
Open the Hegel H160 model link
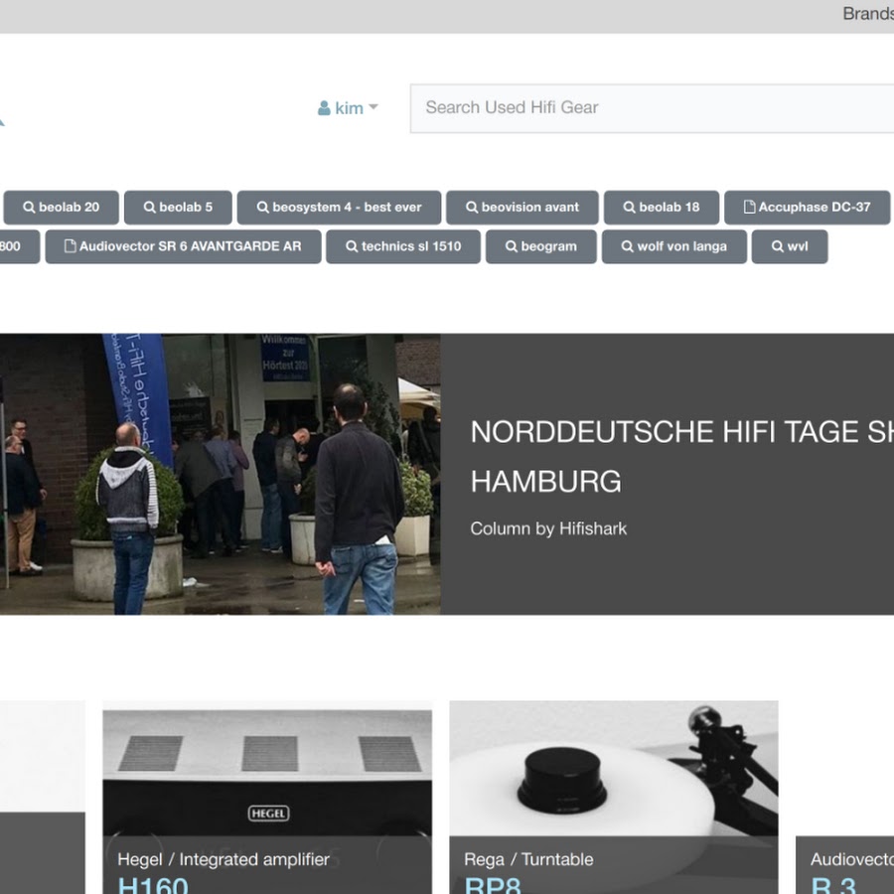(x=153, y=884)
